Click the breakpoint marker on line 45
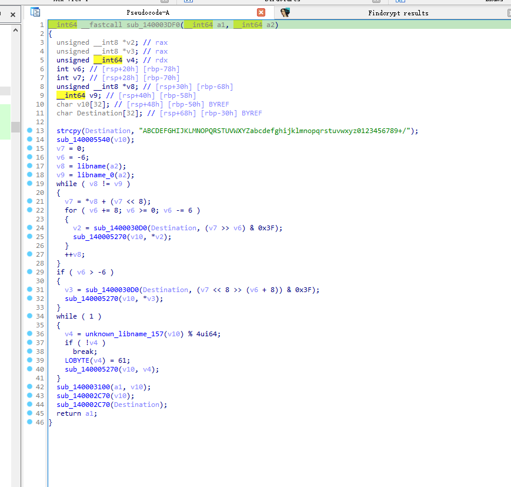 29,413
